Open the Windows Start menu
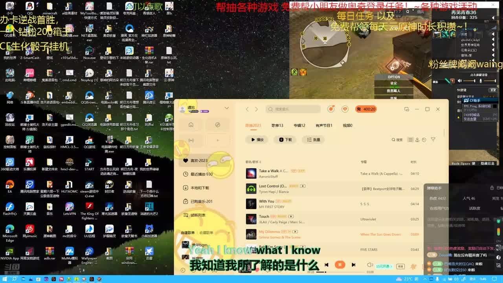Screen dimensions: 503x283 coord(4,279)
